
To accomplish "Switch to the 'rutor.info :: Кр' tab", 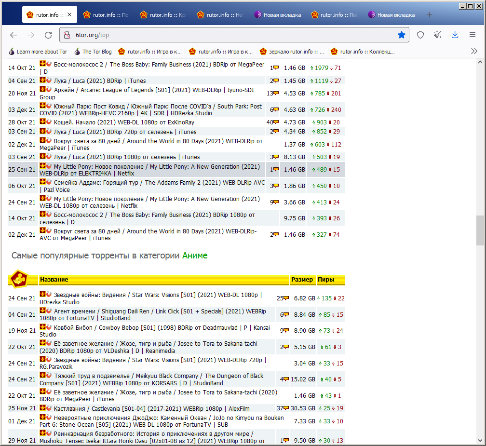I will pyautogui.click(x=163, y=15).
